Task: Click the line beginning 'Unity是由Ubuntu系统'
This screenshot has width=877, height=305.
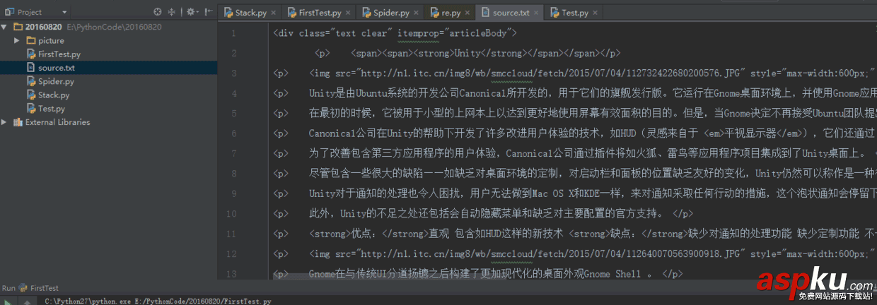Action: 574,93
